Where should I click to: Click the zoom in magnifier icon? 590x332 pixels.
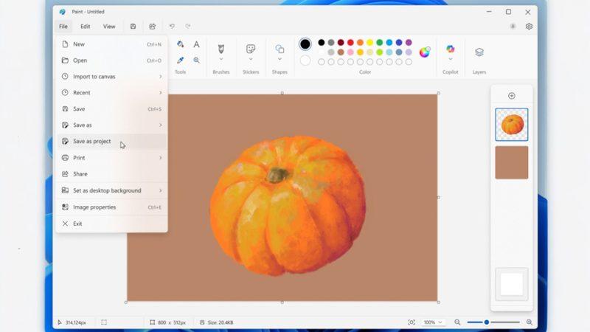(x=529, y=322)
